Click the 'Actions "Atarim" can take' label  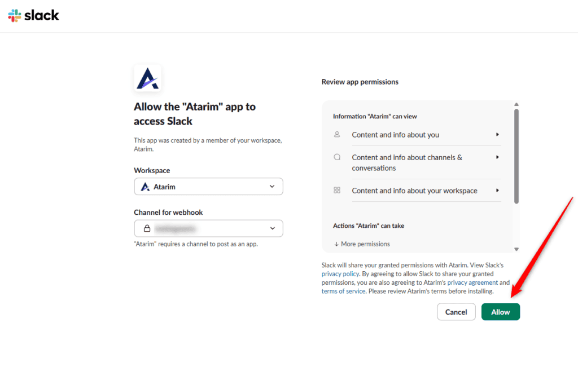pos(369,226)
